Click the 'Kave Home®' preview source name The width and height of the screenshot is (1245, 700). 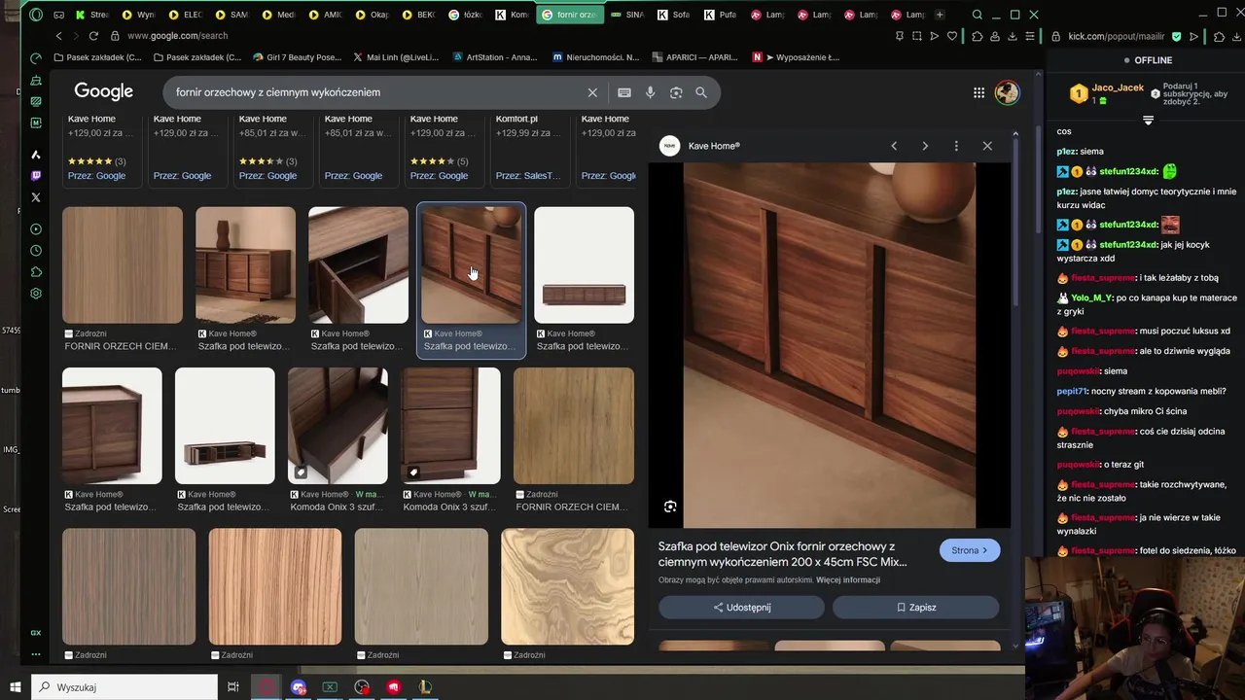[x=714, y=146]
